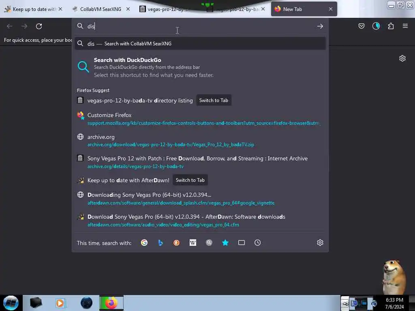
Task: Open media player taskbar icon
Action: coord(60,303)
